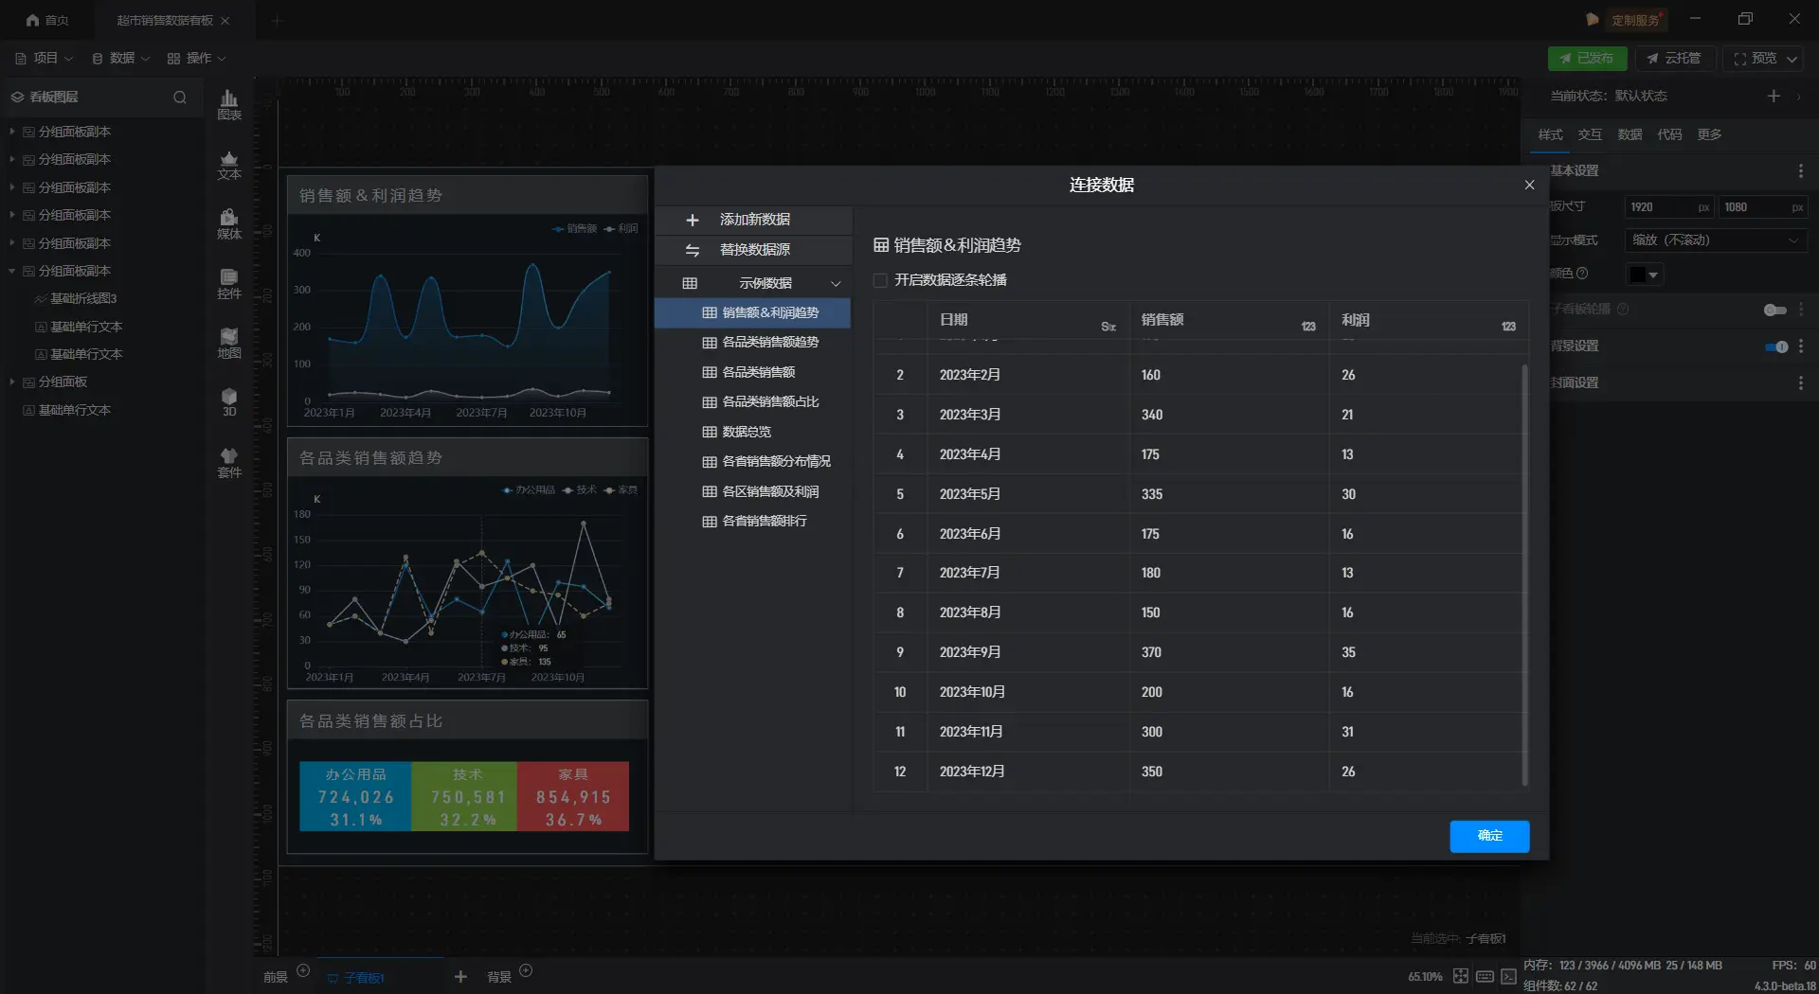Open the black background color swatch
This screenshot has width=1819, height=994.
[x=1644, y=275]
